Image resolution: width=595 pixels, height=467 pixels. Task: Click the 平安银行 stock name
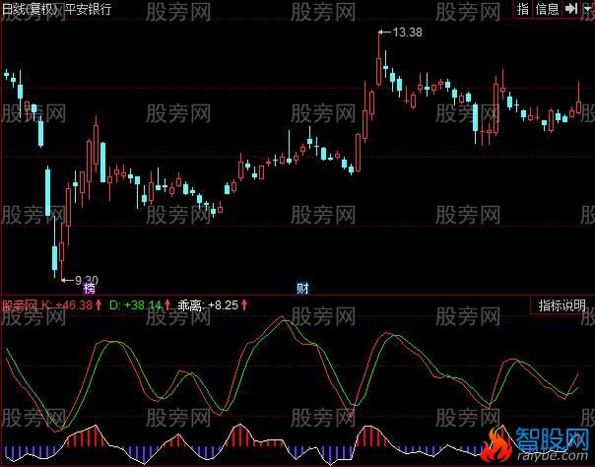(x=88, y=8)
